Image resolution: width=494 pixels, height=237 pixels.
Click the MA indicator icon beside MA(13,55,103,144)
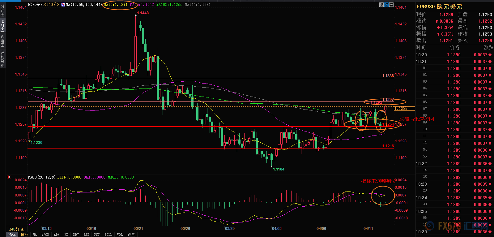coord(63,5)
